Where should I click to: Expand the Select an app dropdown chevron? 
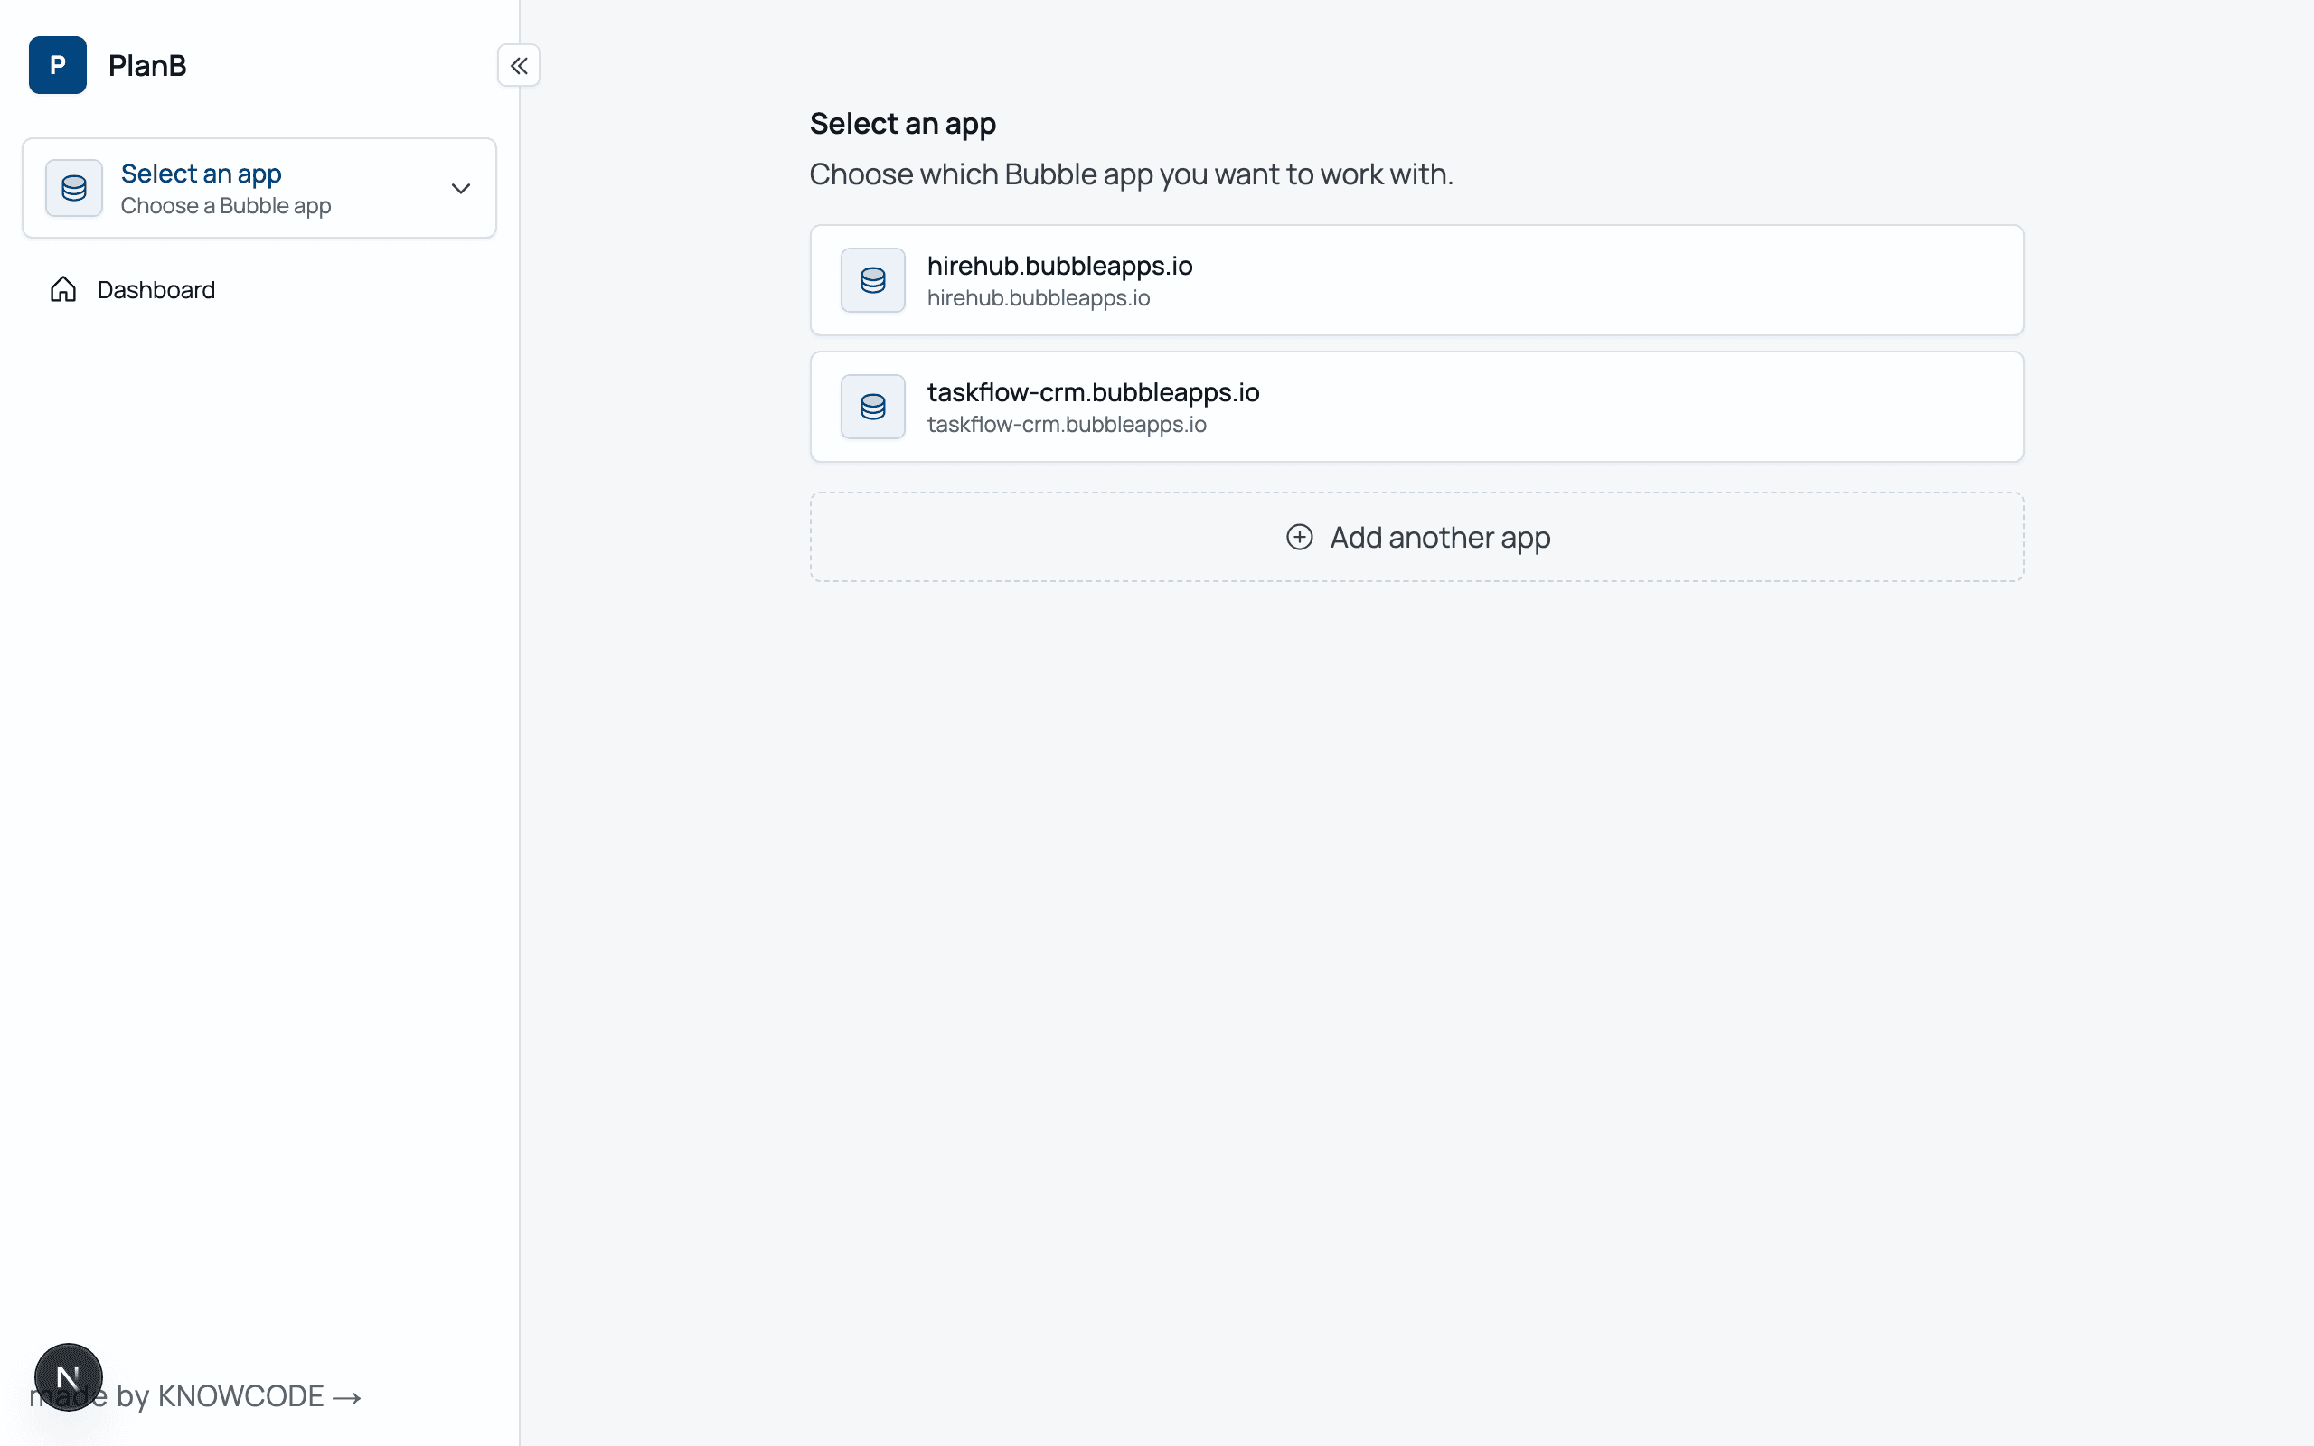coord(461,188)
